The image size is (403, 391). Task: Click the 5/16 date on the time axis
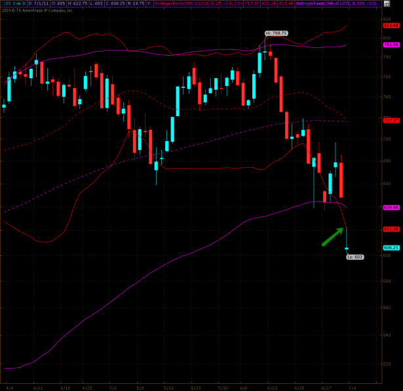[x=166, y=388]
